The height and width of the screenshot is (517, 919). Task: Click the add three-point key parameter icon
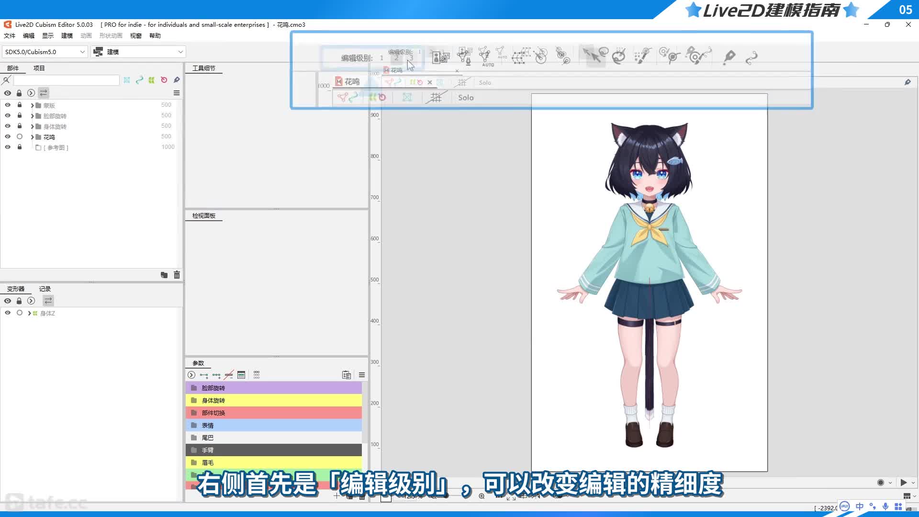[x=216, y=375]
